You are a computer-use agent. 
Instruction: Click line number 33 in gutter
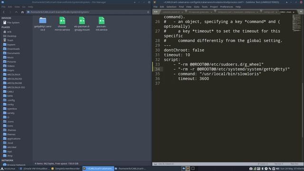157,65
